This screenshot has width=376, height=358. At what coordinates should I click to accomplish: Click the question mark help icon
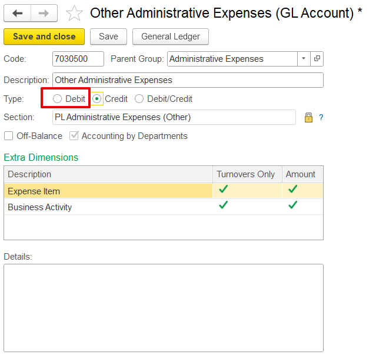point(321,117)
